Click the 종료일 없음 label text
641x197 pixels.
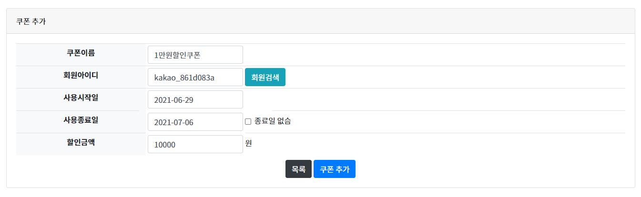pos(273,121)
